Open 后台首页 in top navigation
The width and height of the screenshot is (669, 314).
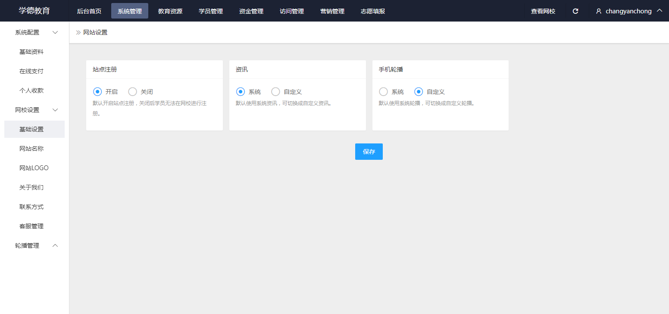[89, 11]
